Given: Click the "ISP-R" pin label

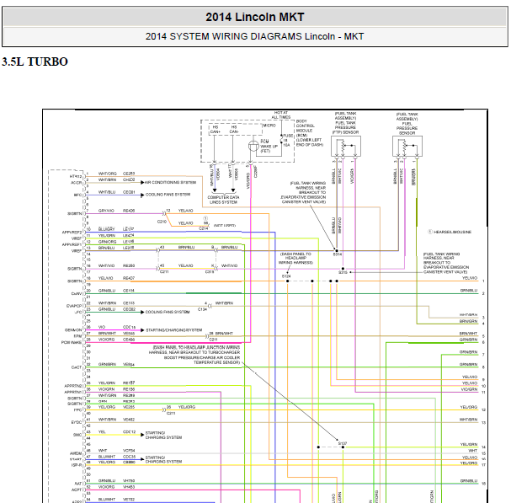Looking at the screenshot, I should 77,465.
